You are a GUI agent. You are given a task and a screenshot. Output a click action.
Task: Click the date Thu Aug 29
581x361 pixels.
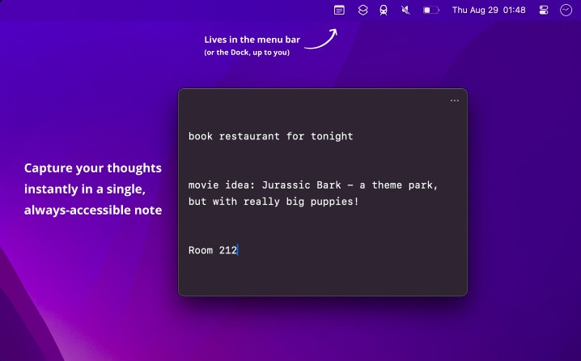pyautogui.click(x=475, y=10)
